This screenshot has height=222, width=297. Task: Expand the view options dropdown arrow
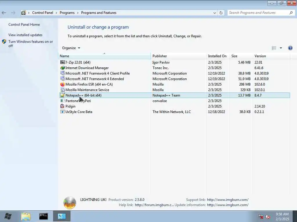pyautogui.click(x=281, y=48)
